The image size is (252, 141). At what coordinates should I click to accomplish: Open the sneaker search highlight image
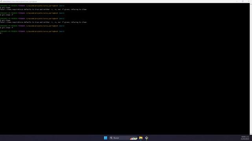point(133,138)
